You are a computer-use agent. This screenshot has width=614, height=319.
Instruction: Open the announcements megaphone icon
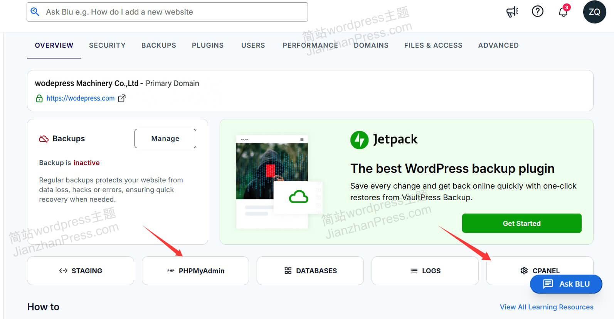[x=512, y=12]
